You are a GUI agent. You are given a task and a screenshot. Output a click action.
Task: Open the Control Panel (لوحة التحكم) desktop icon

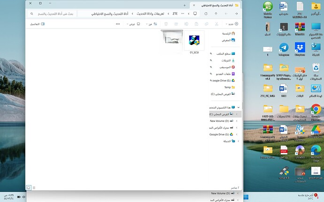(x=316, y=90)
